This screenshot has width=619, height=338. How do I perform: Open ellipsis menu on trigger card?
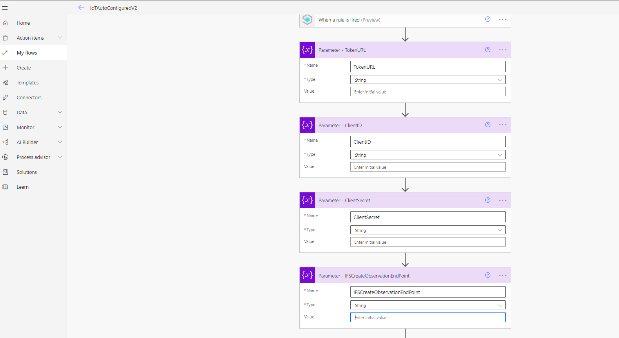click(x=502, y=19)
